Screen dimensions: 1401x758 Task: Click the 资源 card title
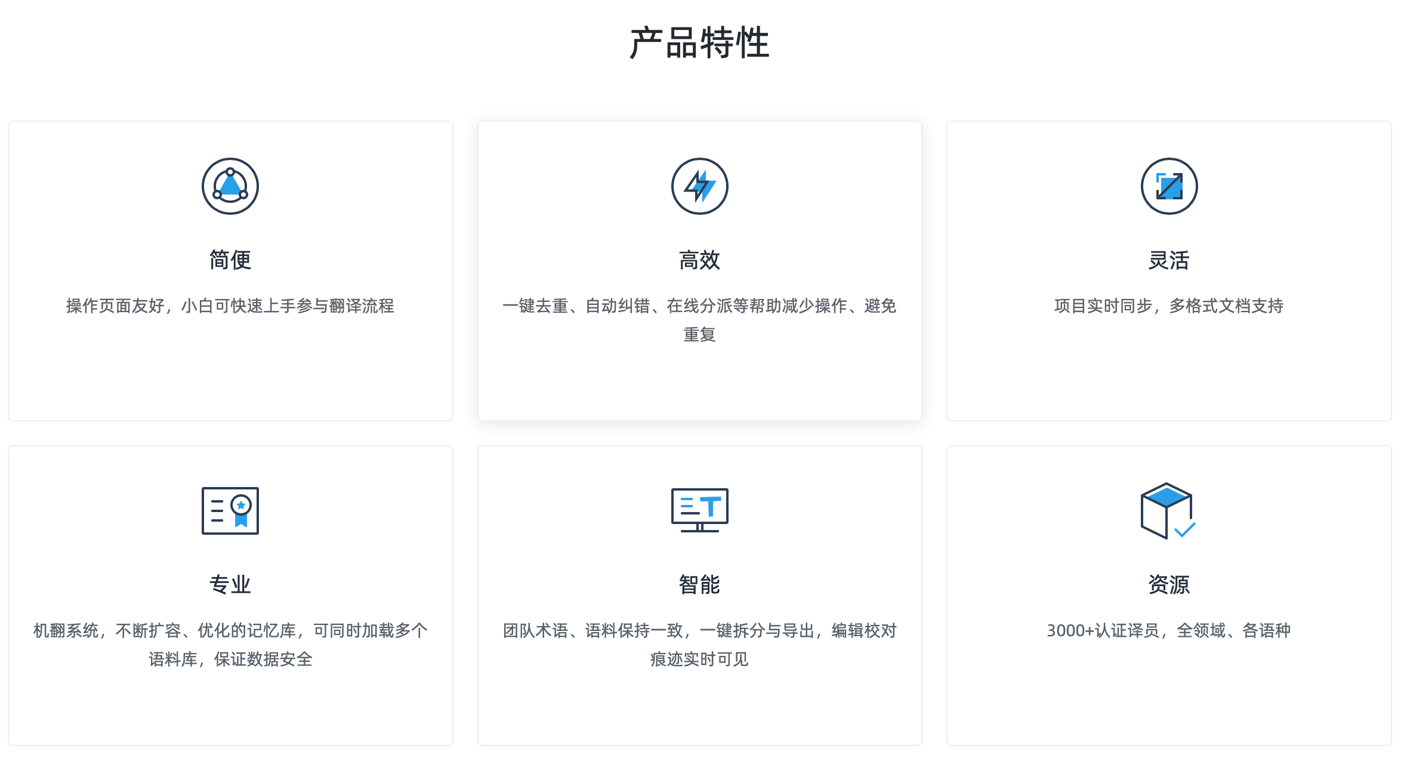click(1169, 585)
